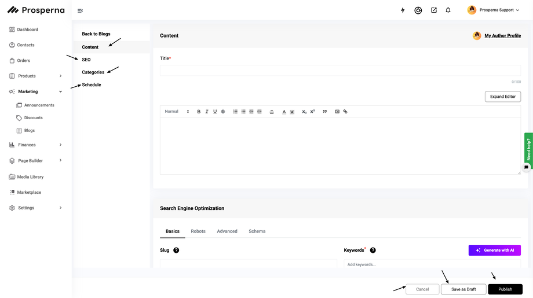533x298 pixels.
Task: Open Discounts under Marketing
Action: tap(30, 118)
